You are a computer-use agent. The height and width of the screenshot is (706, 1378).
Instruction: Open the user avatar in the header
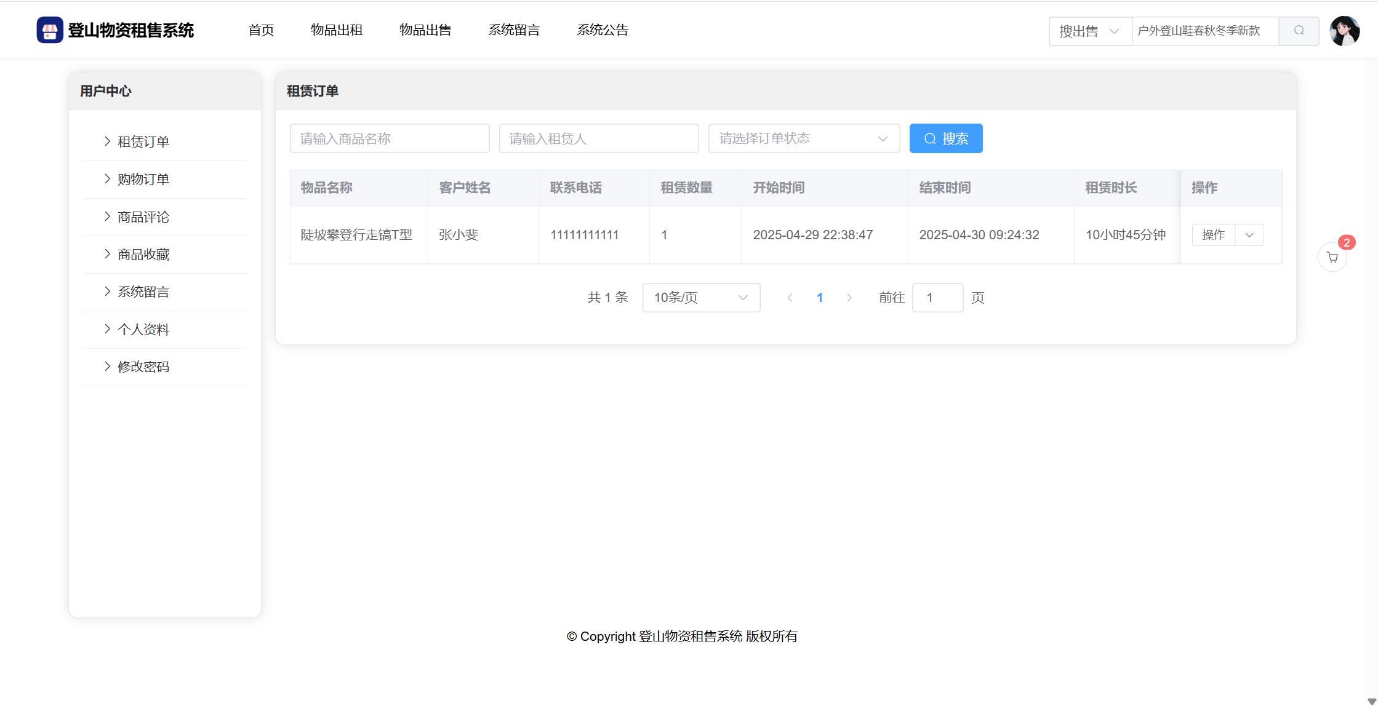coord(1344,31)
